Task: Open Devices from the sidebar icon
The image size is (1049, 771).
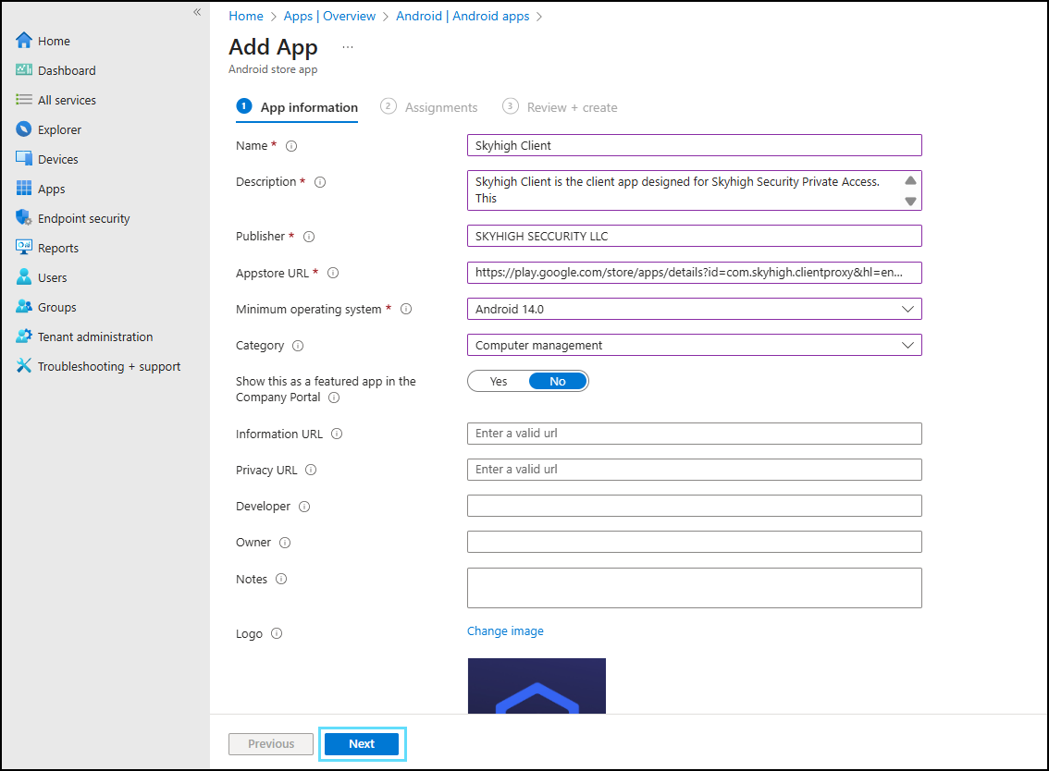Action: pyautogui.click(x=24, y=159)
